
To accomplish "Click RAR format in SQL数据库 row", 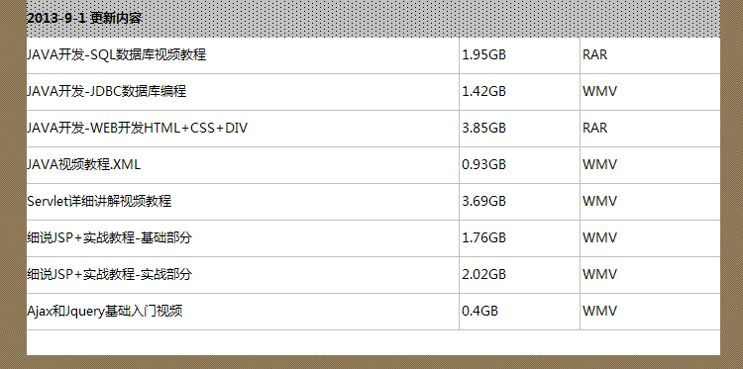I will pyautogui.click(x=595, y=54).
